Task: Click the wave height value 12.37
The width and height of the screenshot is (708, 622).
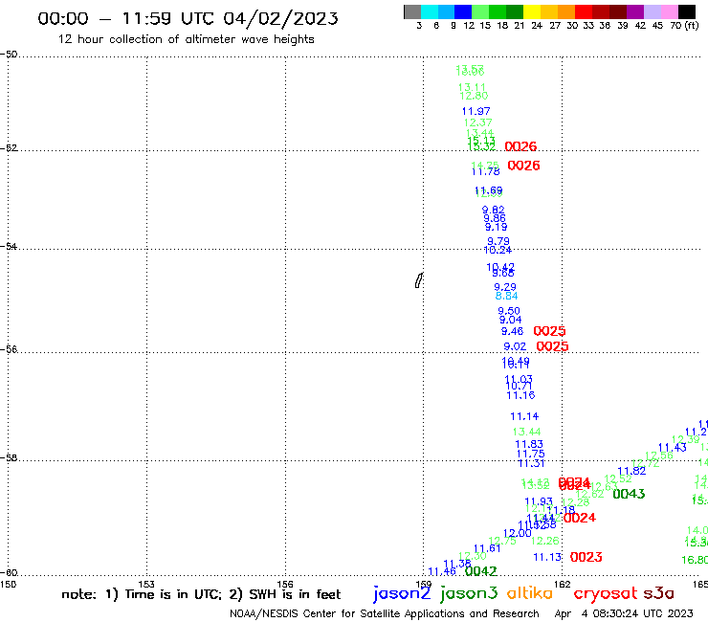Action: [x=477, y=122]
